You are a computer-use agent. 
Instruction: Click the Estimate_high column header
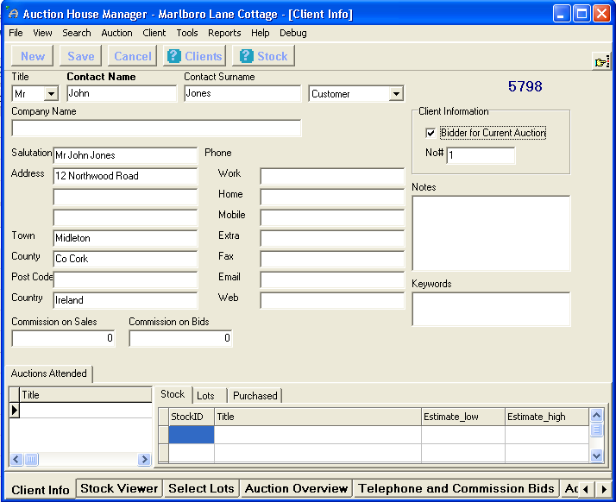point(546,417)
